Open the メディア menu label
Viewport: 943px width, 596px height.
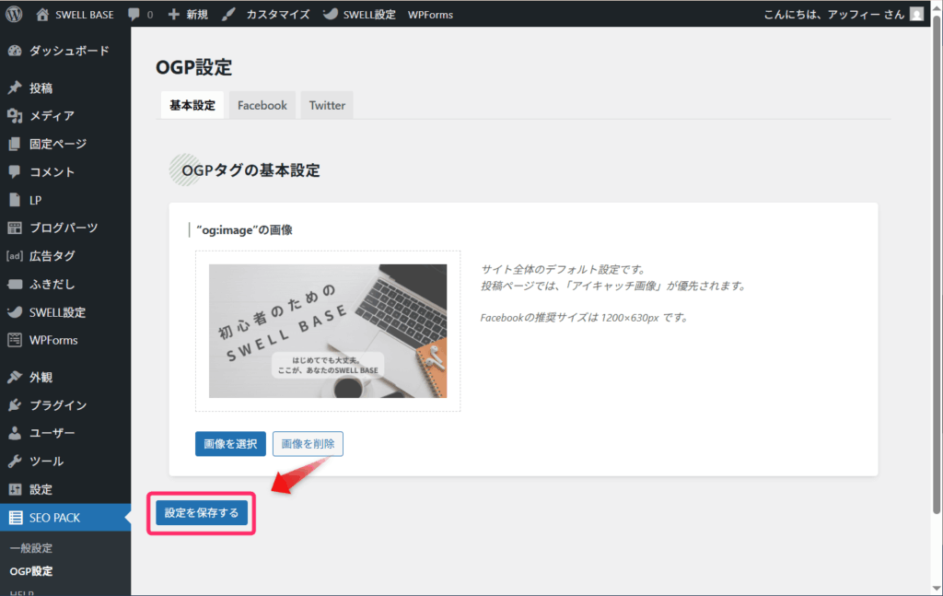[52, 115]
